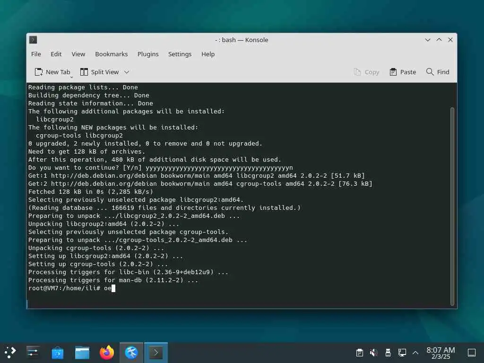The image size is (484, 363).
Task: Open System Settings from taskbar
Action: pos(33,352)
